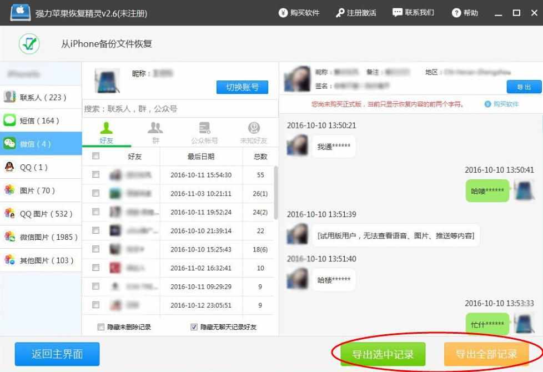543x372 pixels.
Task: Toggle the select-all checkbox in 好友 header
Action: pos(95,156)
